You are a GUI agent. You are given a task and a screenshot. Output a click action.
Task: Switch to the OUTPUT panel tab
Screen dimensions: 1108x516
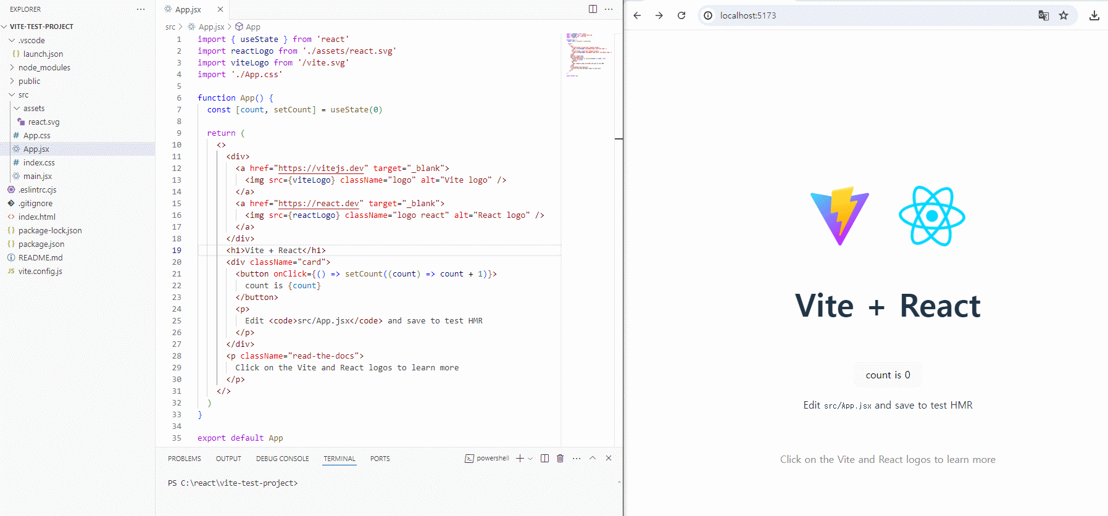coord(228,459)
